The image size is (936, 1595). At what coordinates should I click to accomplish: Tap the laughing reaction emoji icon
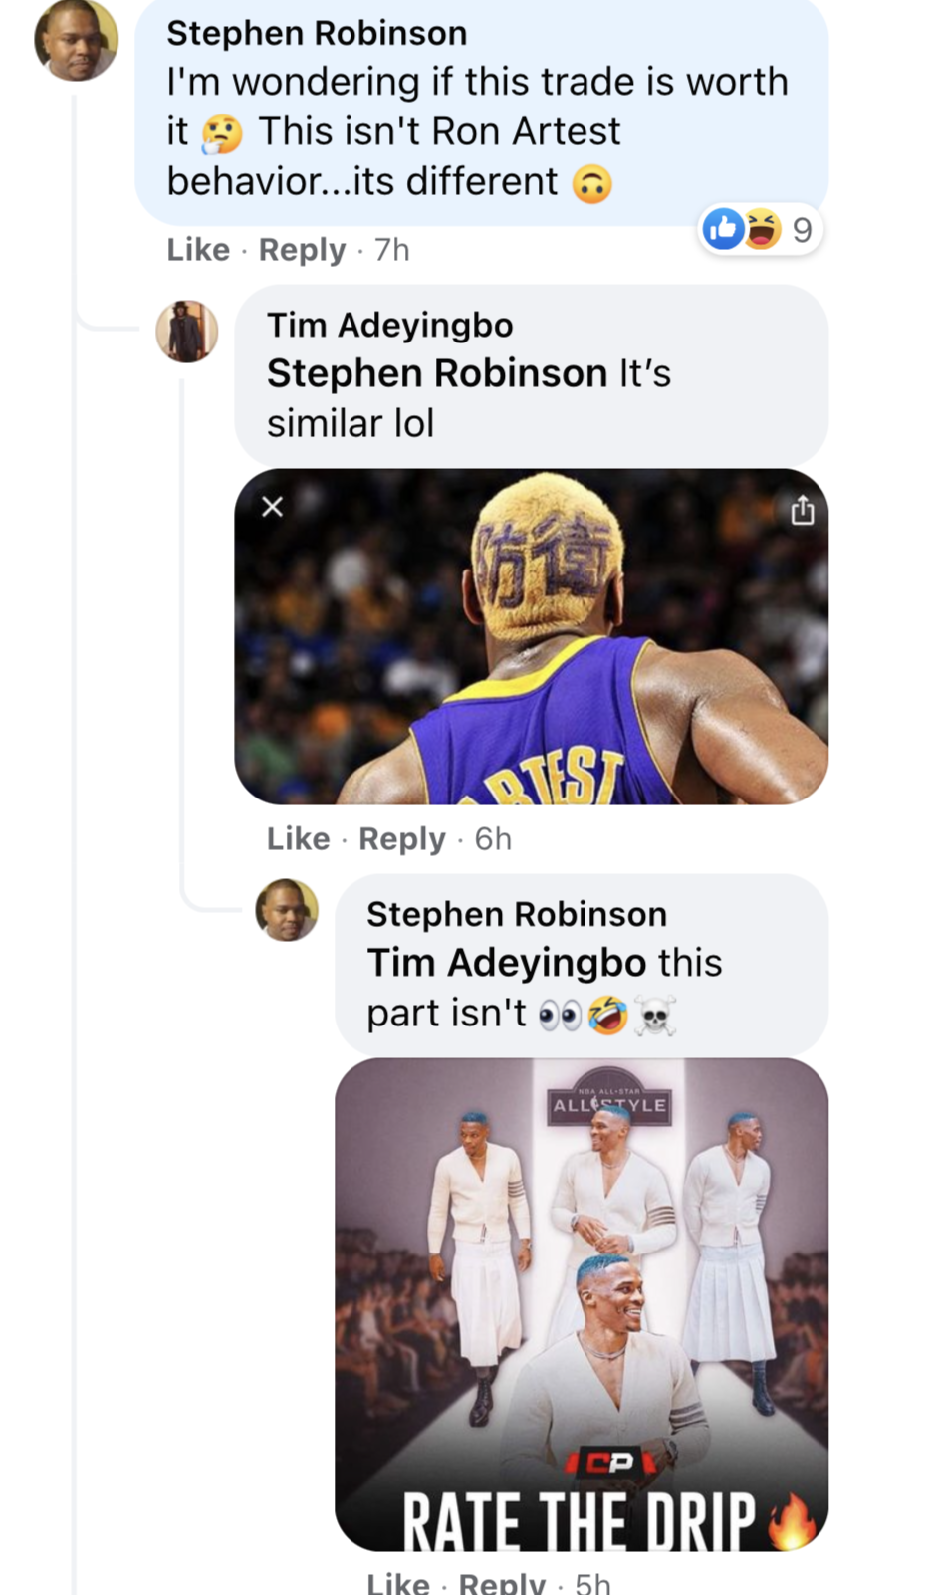[762, 229]
